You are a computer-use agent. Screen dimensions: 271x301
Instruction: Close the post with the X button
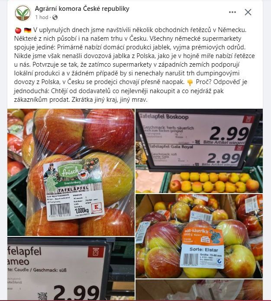(248, 12)
